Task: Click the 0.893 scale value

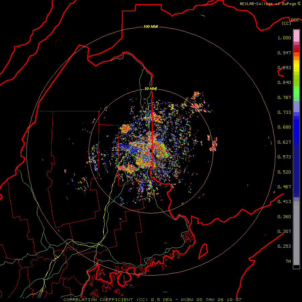Action: tap(284, 67)
